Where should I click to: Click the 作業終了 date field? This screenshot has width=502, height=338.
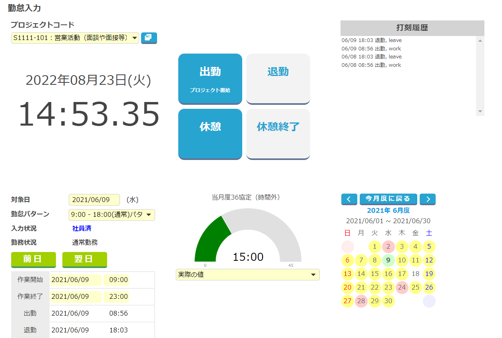(76, 297)
